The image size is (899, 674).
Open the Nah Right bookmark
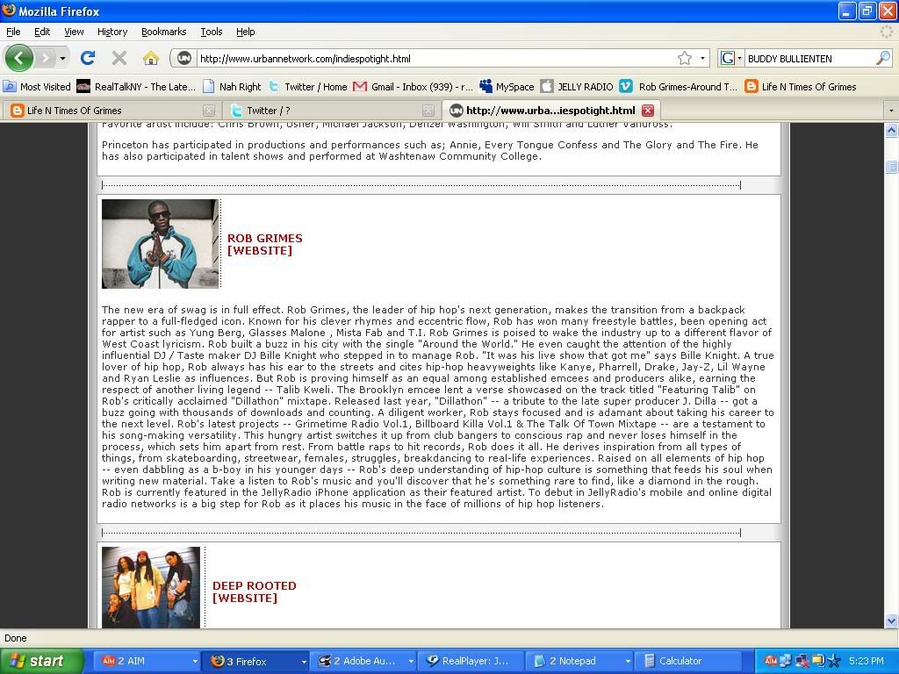(x=232, y=87)
